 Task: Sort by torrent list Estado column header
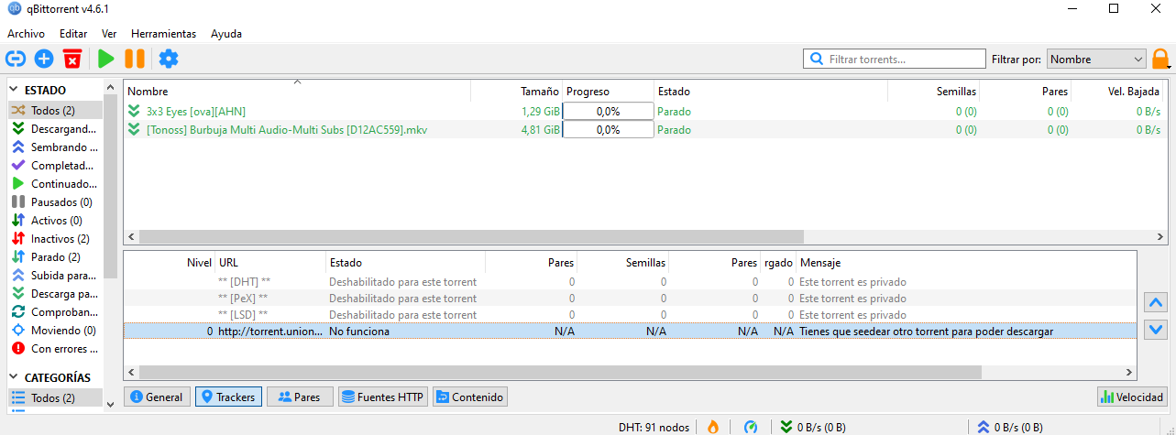770,92
